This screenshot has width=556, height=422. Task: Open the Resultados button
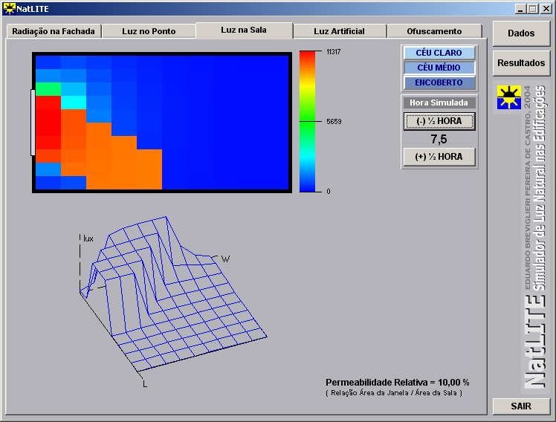[x=521, y=63]
